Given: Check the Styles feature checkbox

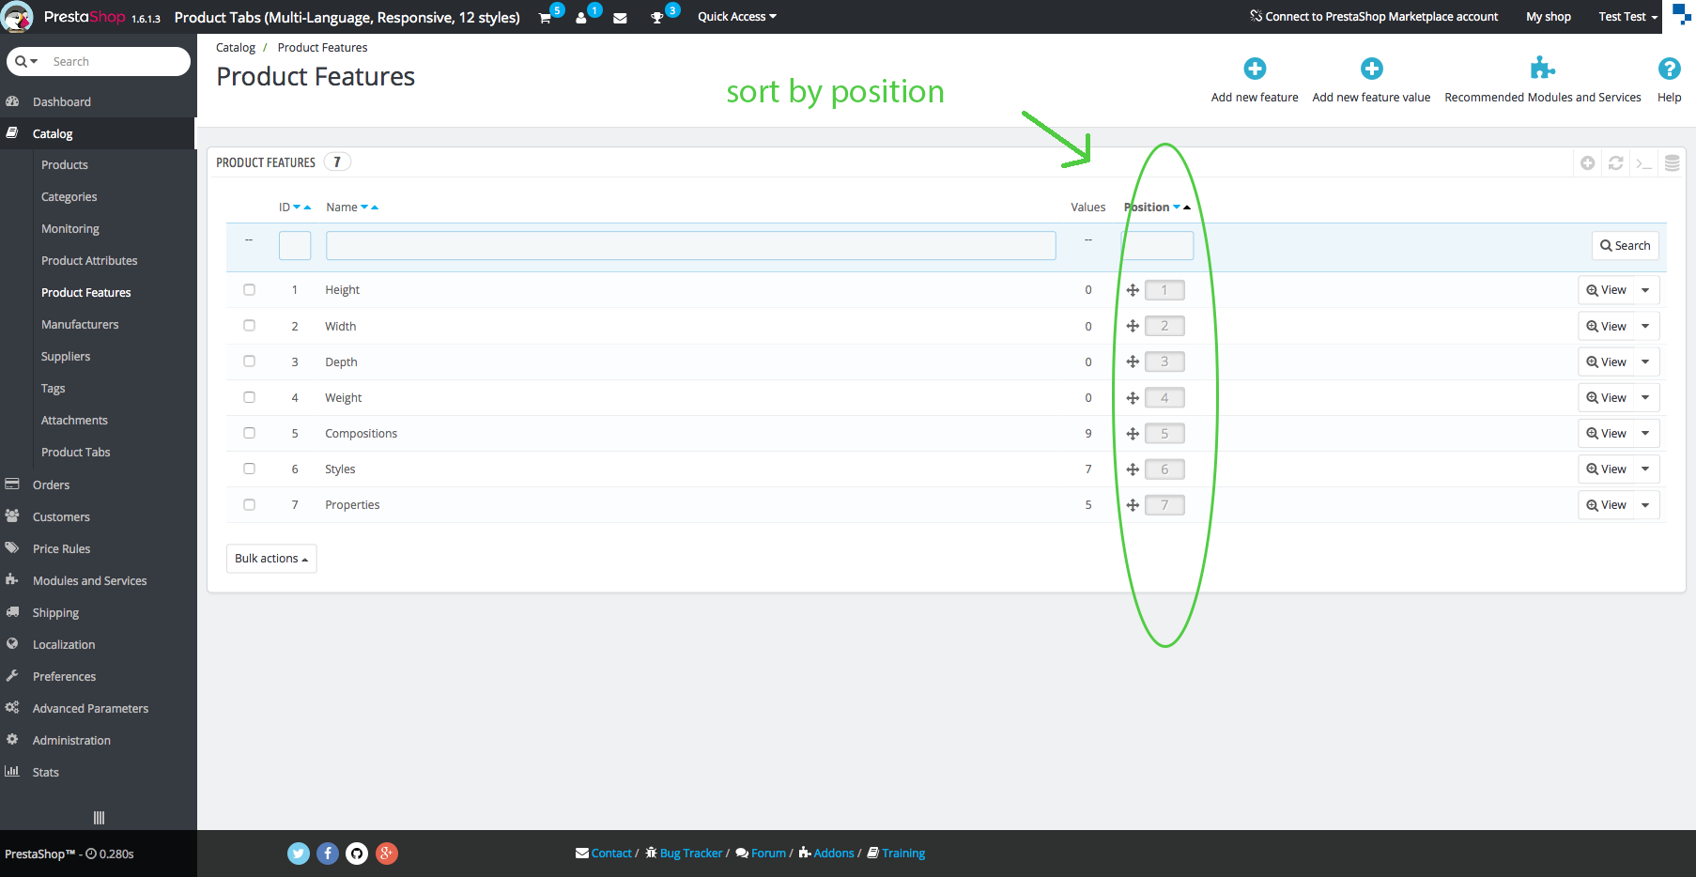Looking at the screenshot, I should (x=249, y=469).
